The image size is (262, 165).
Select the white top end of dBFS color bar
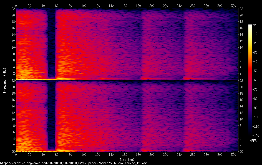250,26
